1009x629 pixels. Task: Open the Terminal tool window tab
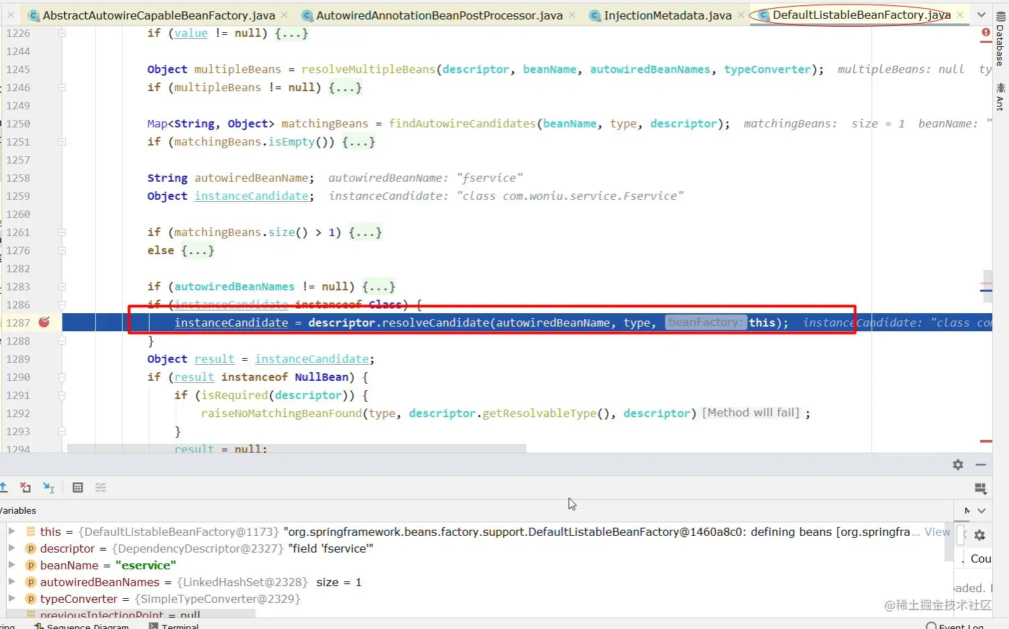pyautogui.click(x=174, y=626)
